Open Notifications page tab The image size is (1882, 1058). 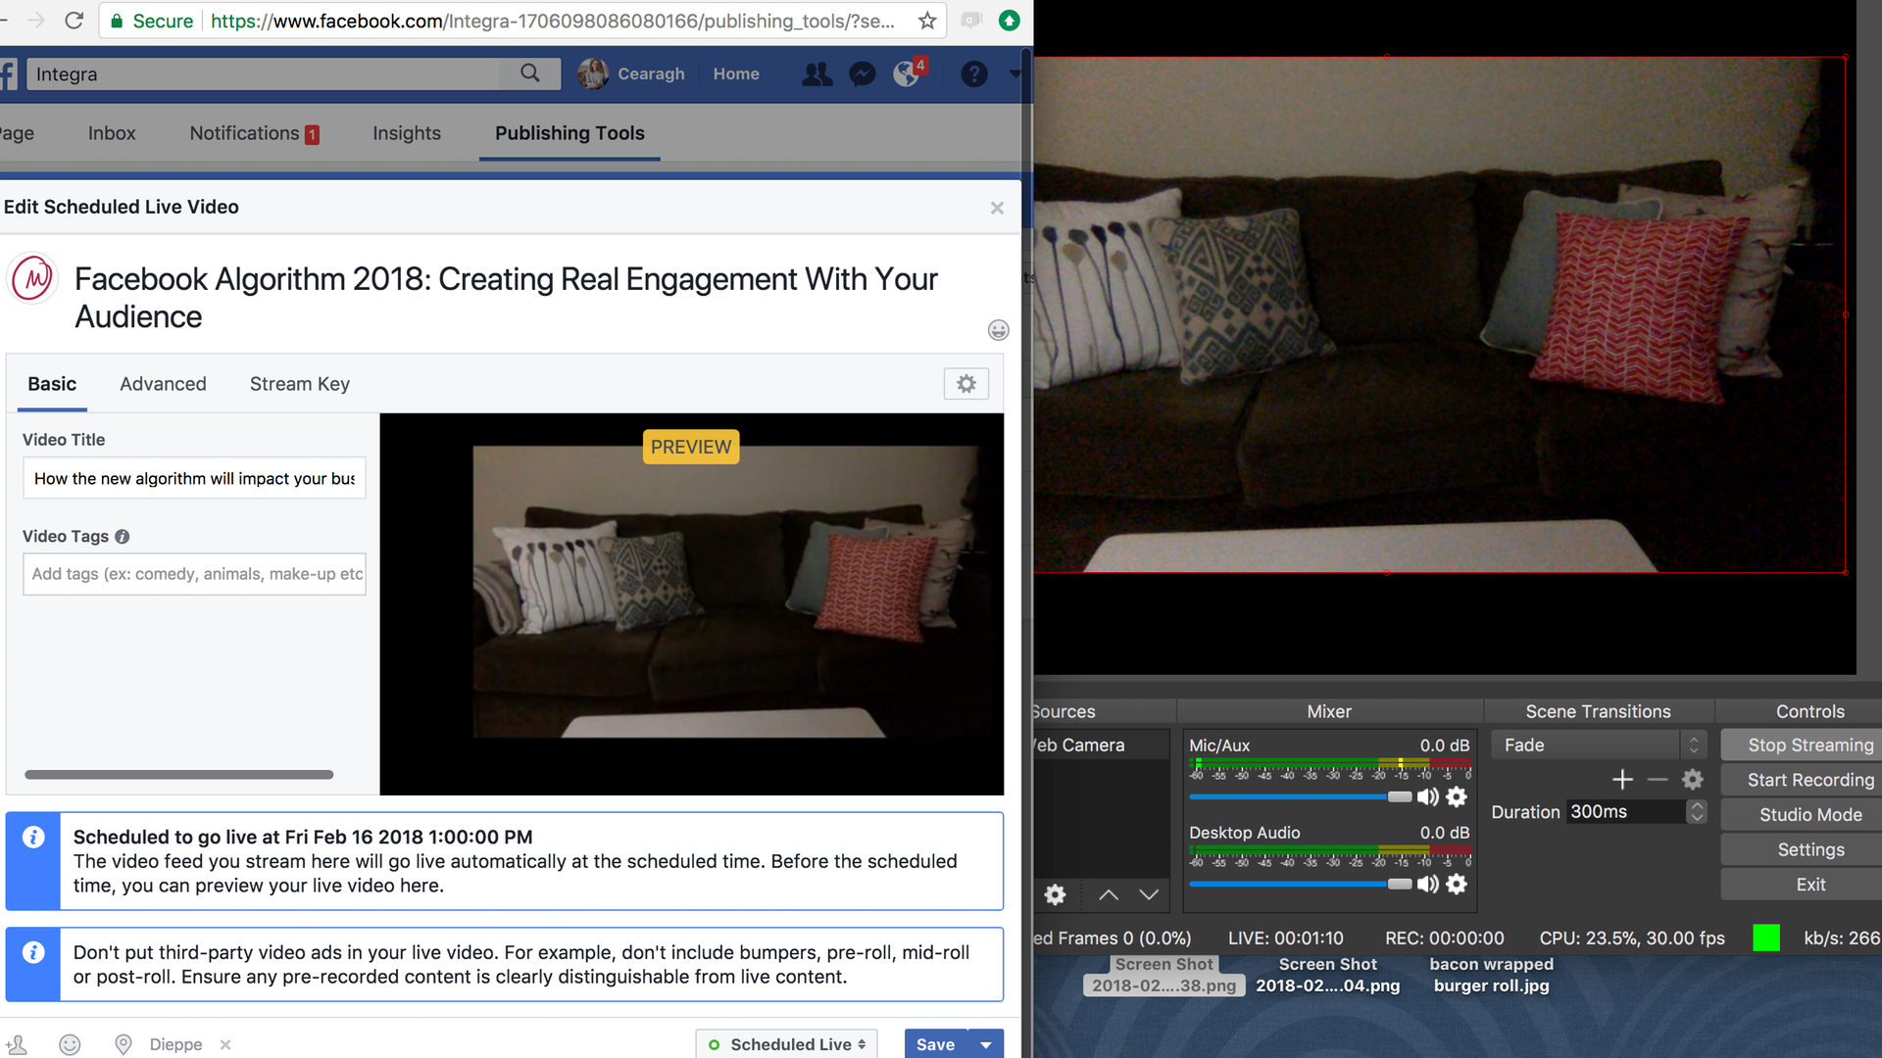tap(254, 133)
